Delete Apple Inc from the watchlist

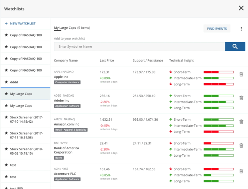coord(241,74)
